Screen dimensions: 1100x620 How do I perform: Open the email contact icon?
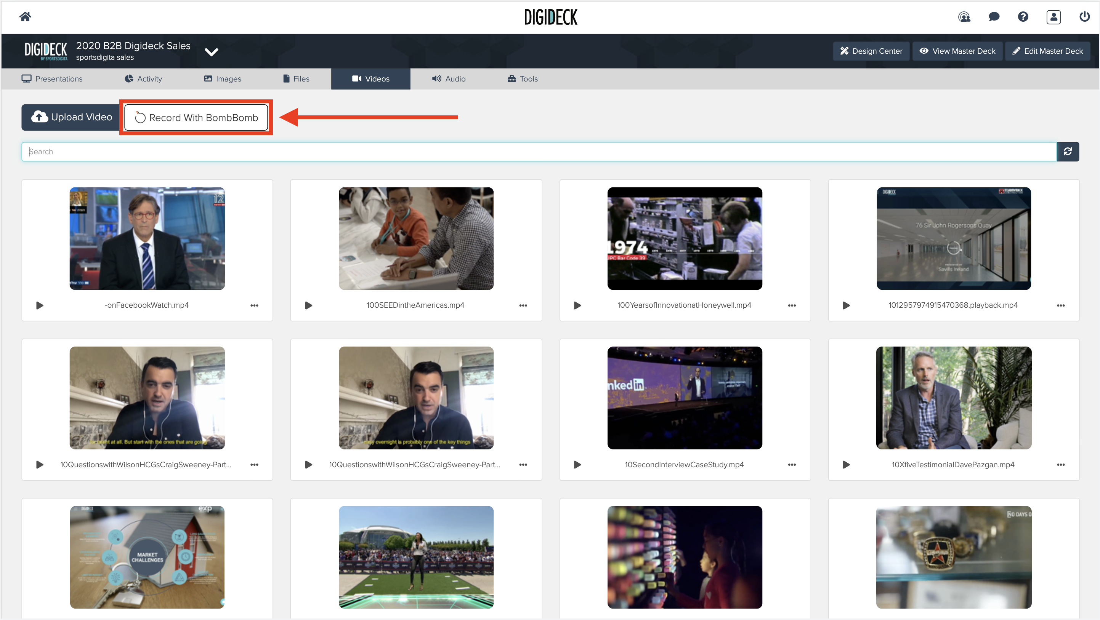[964, 17]
